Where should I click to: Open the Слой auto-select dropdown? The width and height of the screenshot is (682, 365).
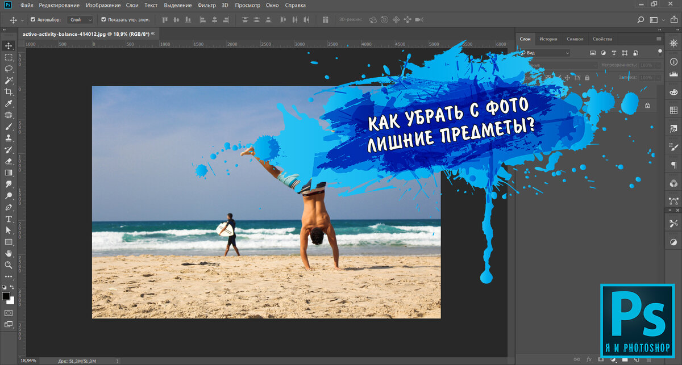[80, 19]
